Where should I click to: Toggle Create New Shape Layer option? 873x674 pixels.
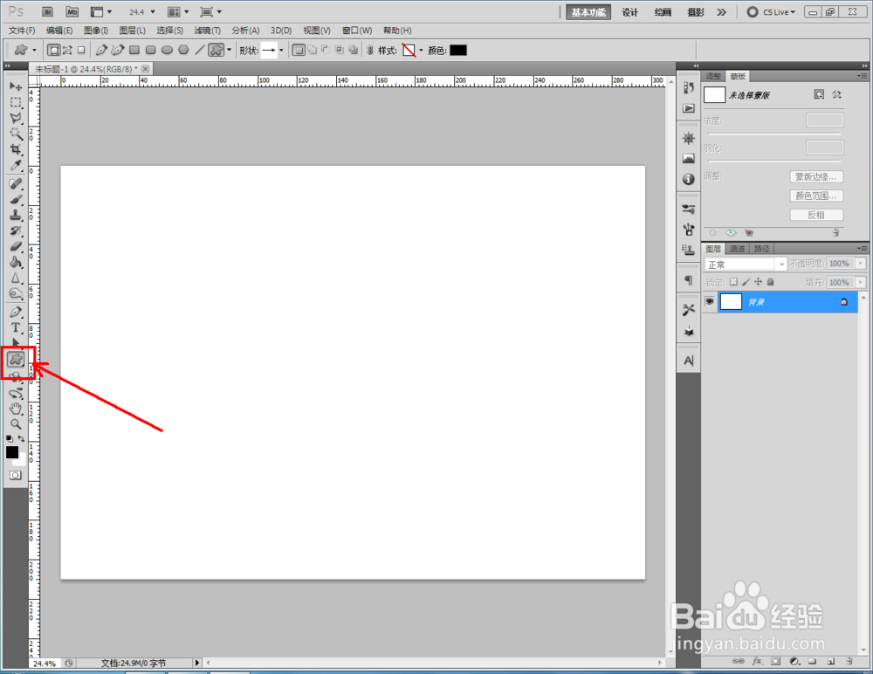(x=299, y=50)
